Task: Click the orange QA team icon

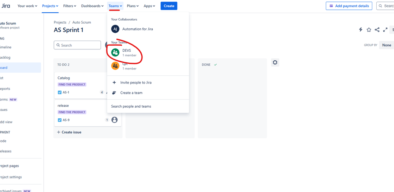Action: (x=115, y=66)
